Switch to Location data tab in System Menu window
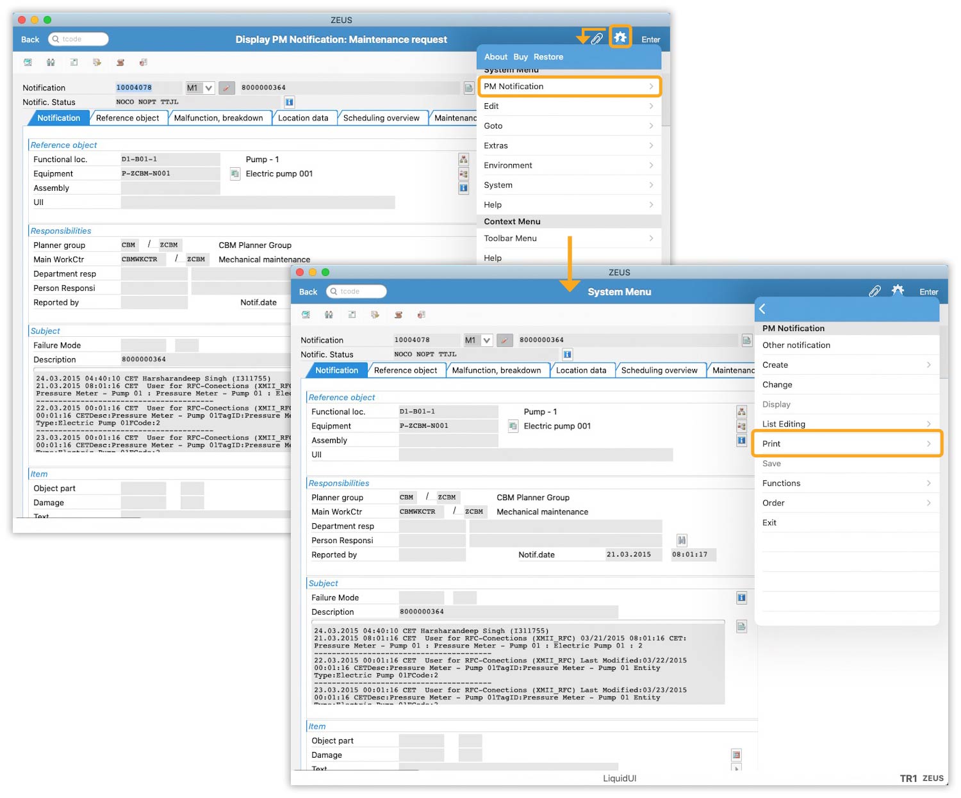961x798 pixels. (x=580, y=371)
